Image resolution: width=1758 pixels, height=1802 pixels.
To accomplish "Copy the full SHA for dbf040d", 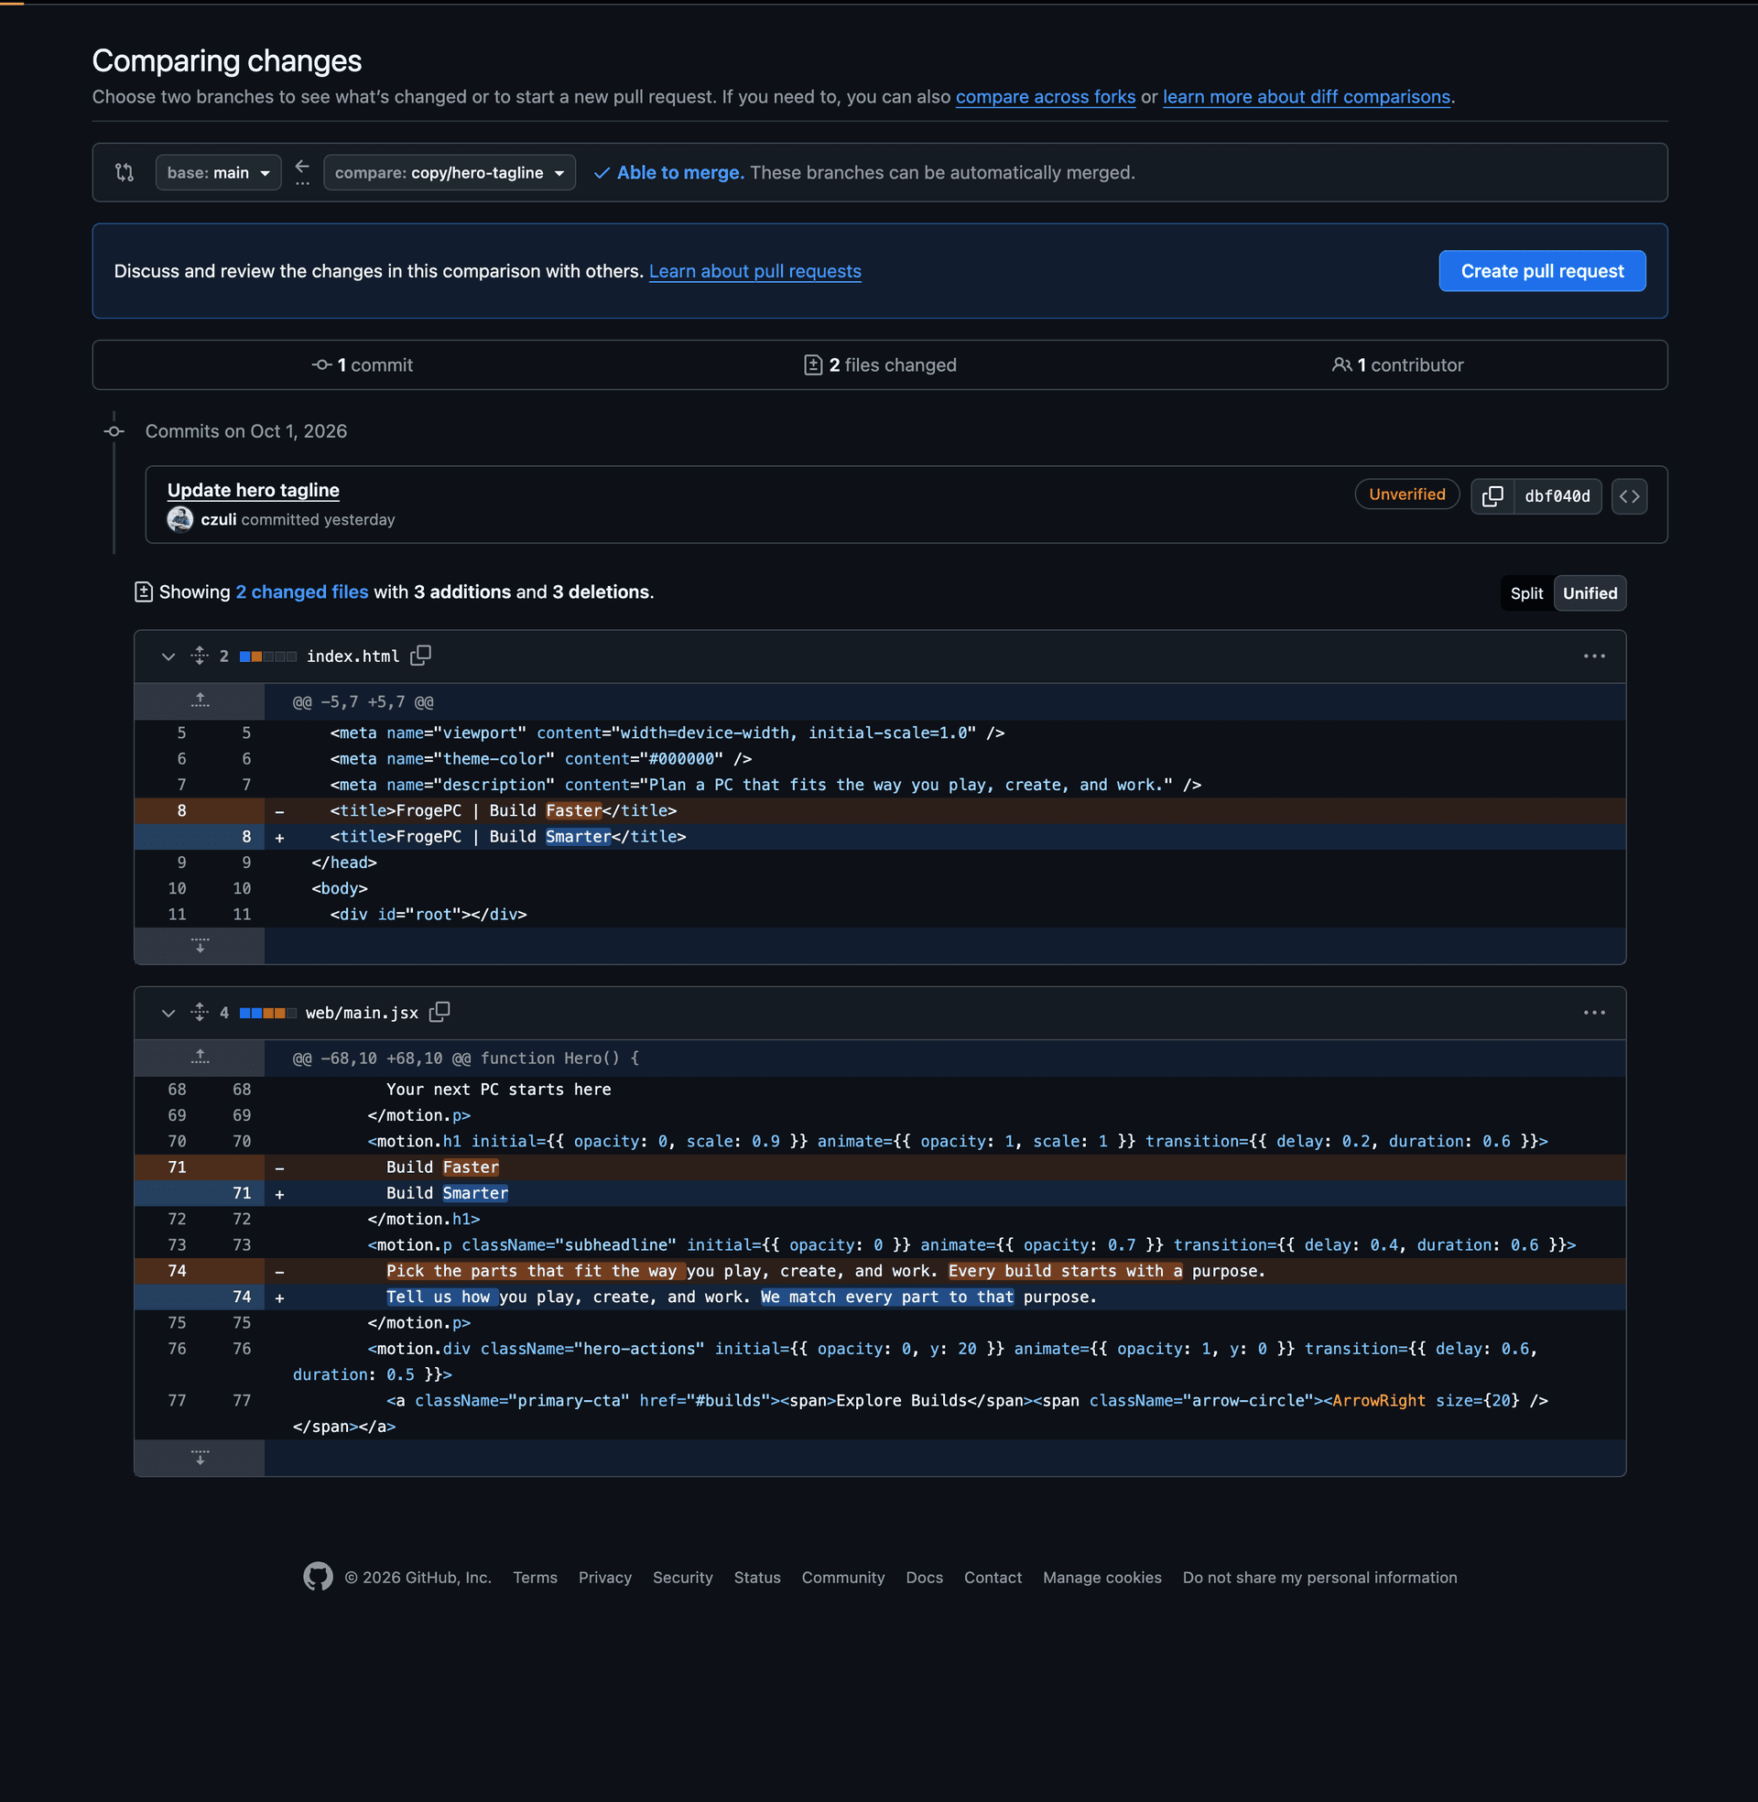I will tap(1492, 495).
